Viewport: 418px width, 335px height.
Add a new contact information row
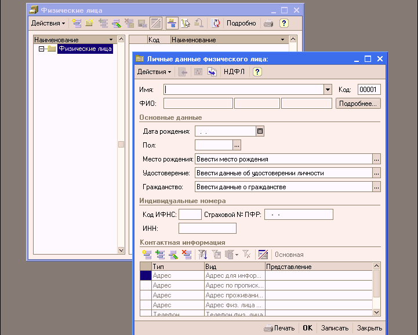147,254
